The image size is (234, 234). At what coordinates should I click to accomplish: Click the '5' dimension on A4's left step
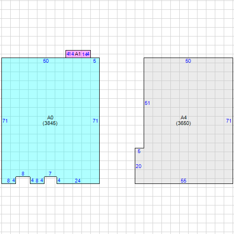coord(139,151)
